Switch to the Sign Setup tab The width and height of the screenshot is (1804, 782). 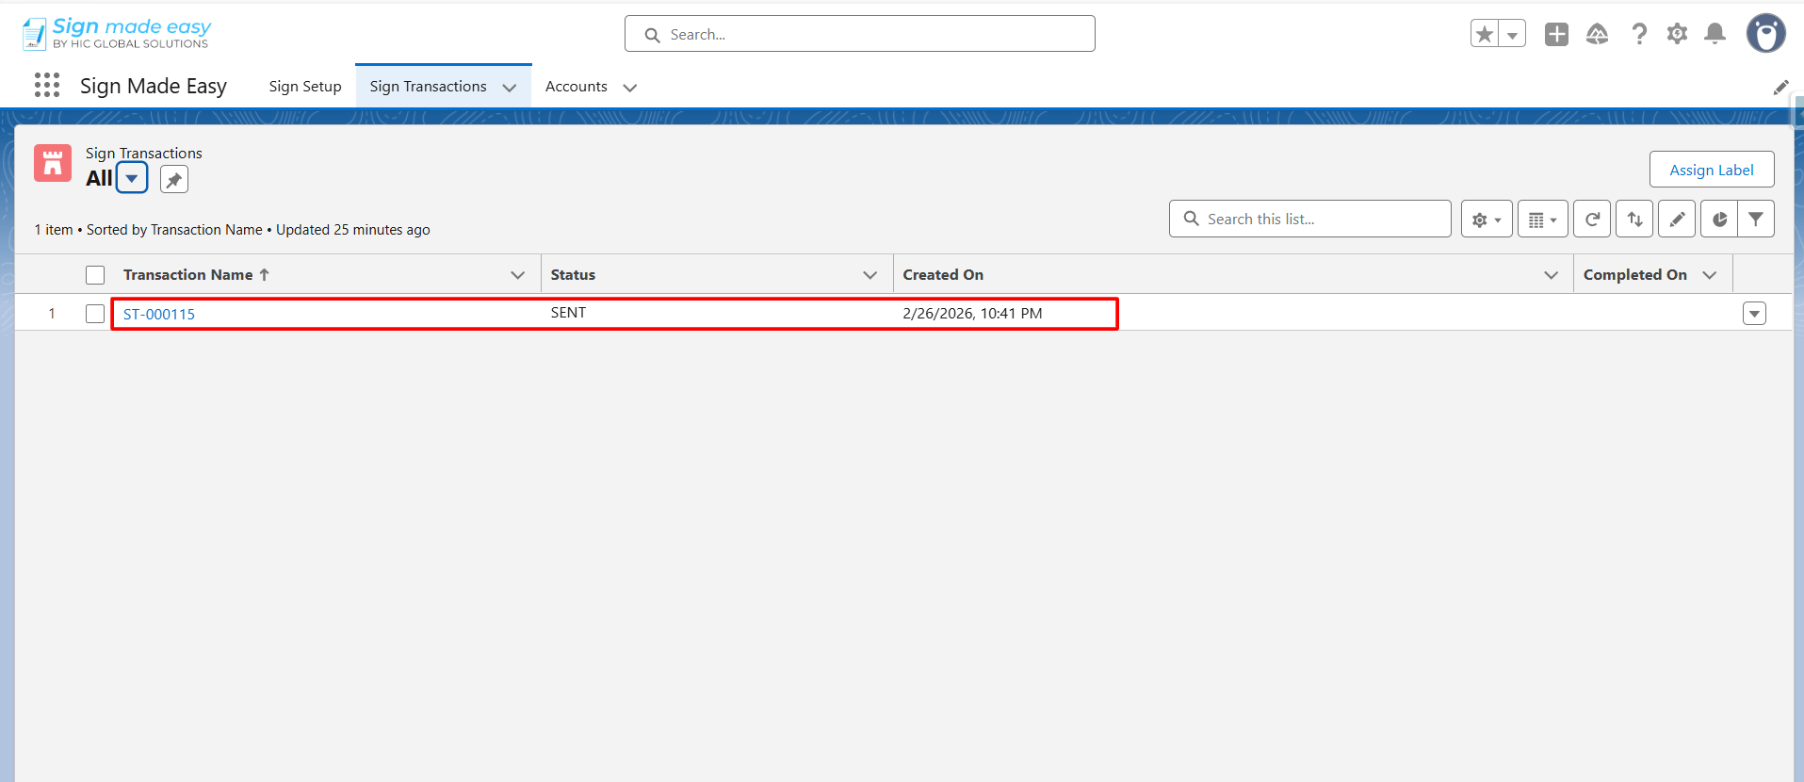tap(305, 87)
